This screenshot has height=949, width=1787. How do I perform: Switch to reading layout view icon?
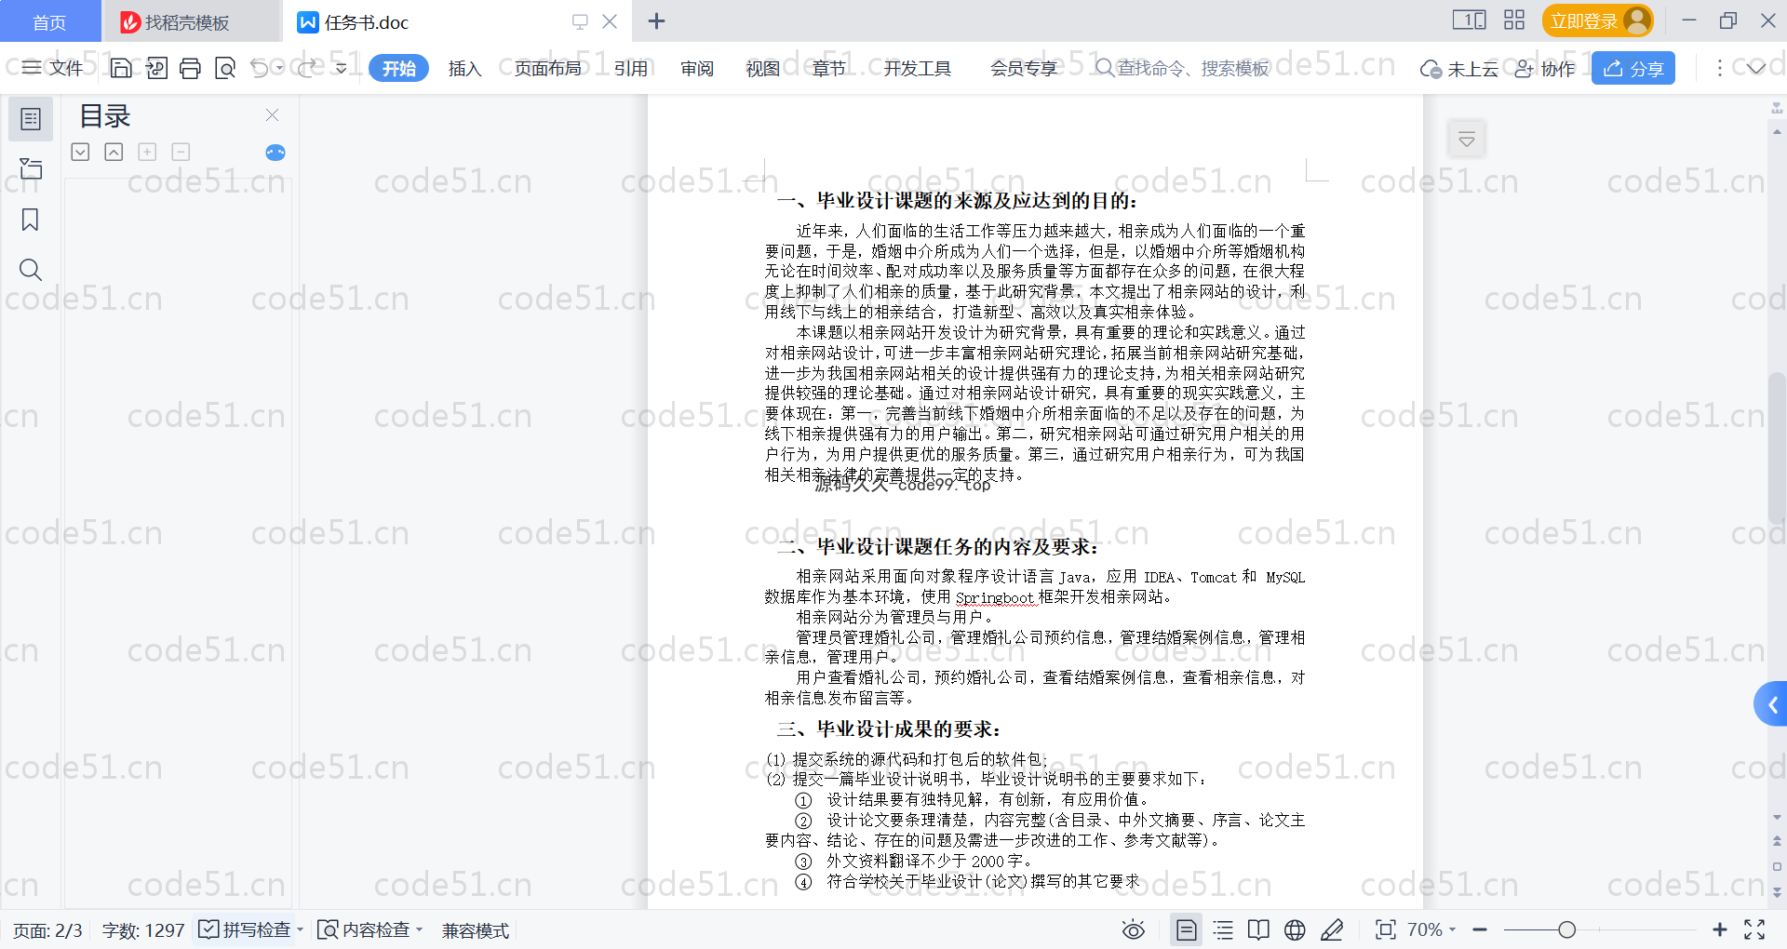(1258, 929)
